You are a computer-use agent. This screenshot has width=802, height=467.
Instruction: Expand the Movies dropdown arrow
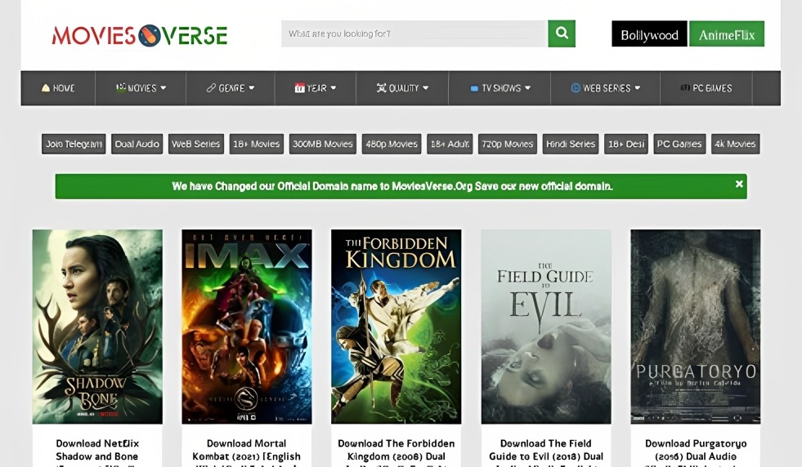click(x=164, y=88)
